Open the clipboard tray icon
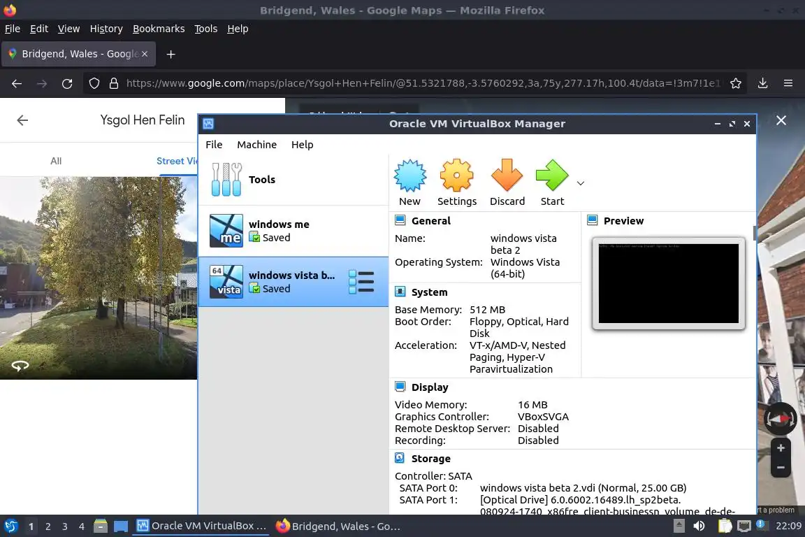805x537 pixels. tap(725, 527)
